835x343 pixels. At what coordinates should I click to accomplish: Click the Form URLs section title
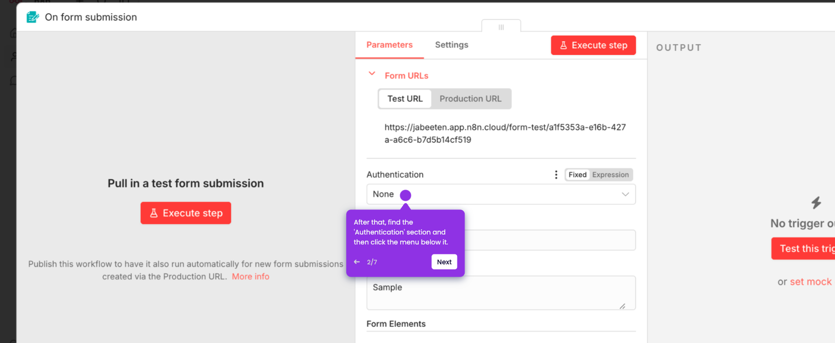(x=406, y=76)
